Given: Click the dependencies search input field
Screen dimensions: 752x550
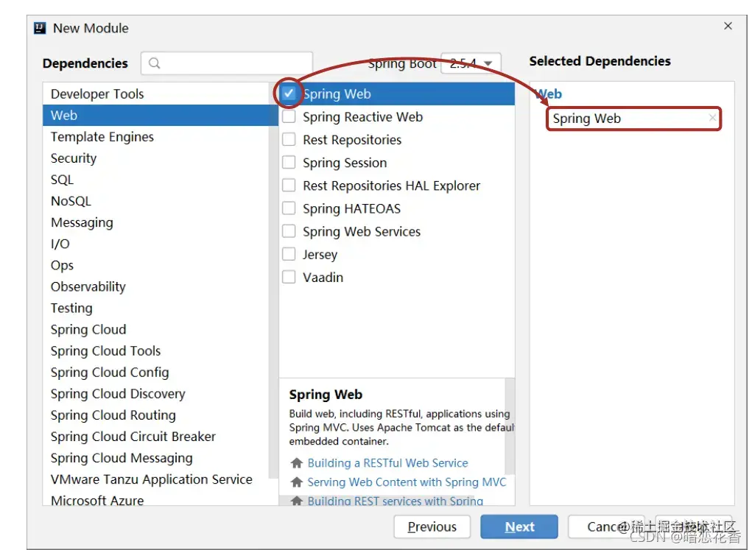Looking at the screenshot, I should (x=227, y=63).
